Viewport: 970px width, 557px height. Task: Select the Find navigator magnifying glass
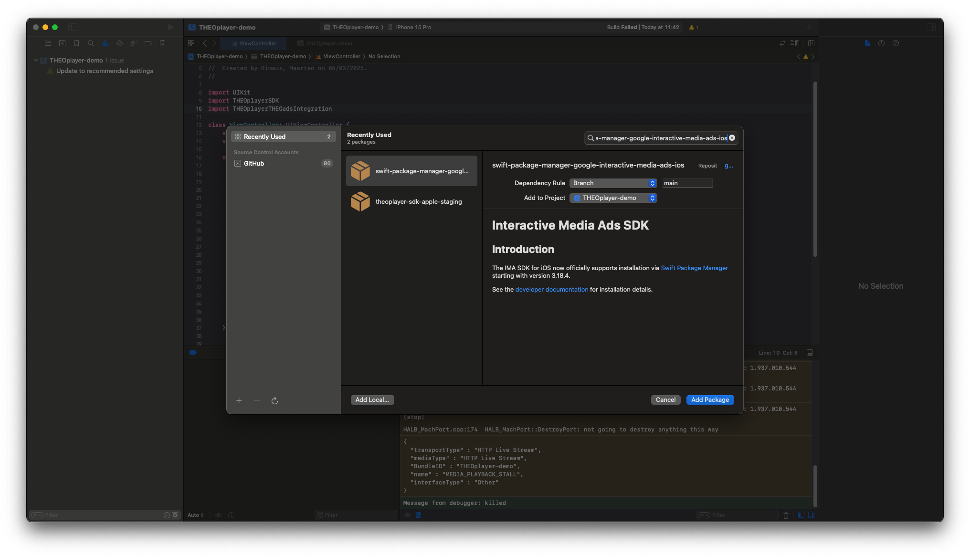[91, 43]
